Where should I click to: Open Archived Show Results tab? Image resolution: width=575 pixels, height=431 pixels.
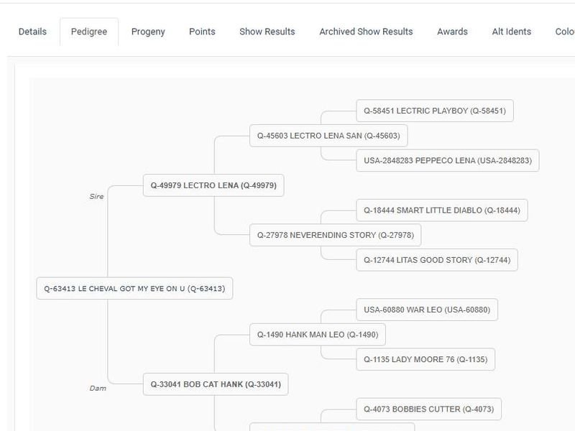coord(366,32)
